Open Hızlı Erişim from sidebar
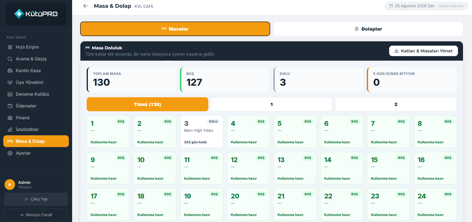This screenshot has height=222, width=472. [x=36, y=47]
